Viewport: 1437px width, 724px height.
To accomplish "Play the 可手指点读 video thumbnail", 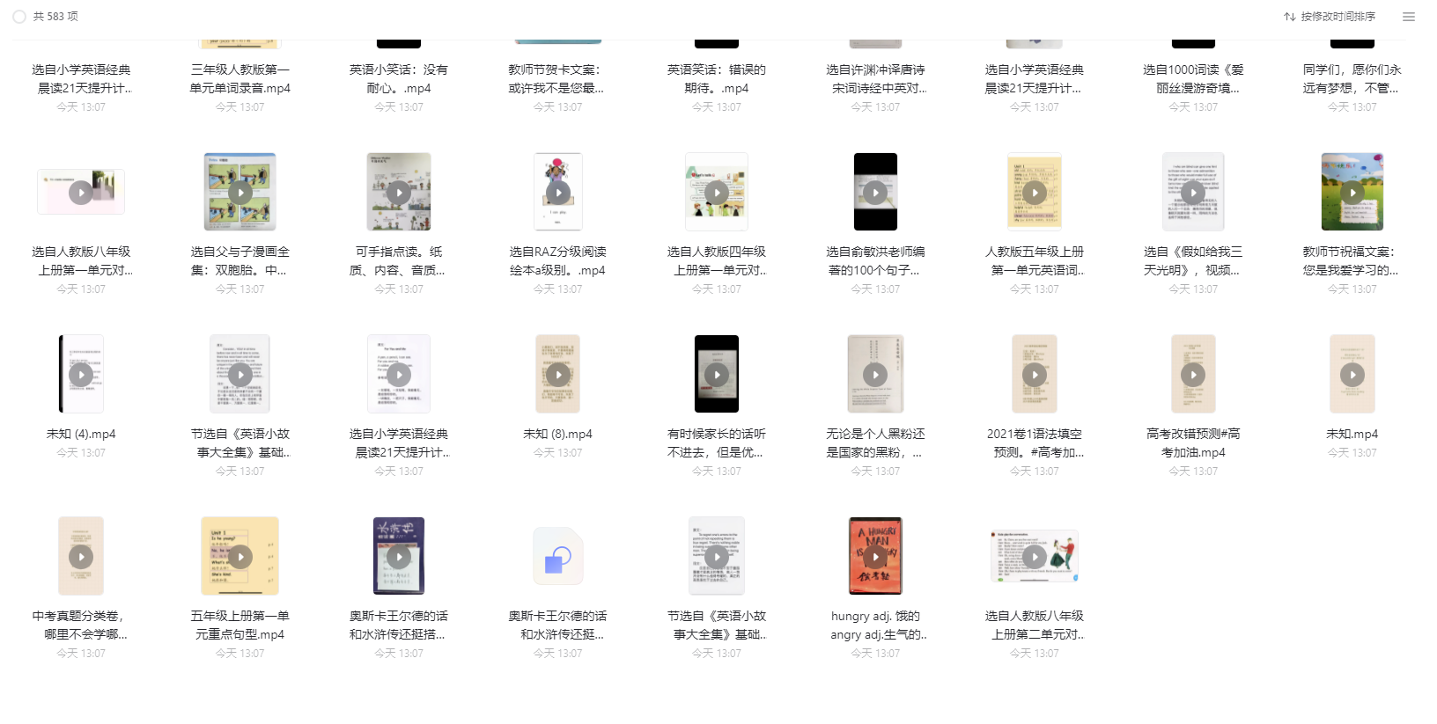I will pyautogui.click(x=399, y=192).
